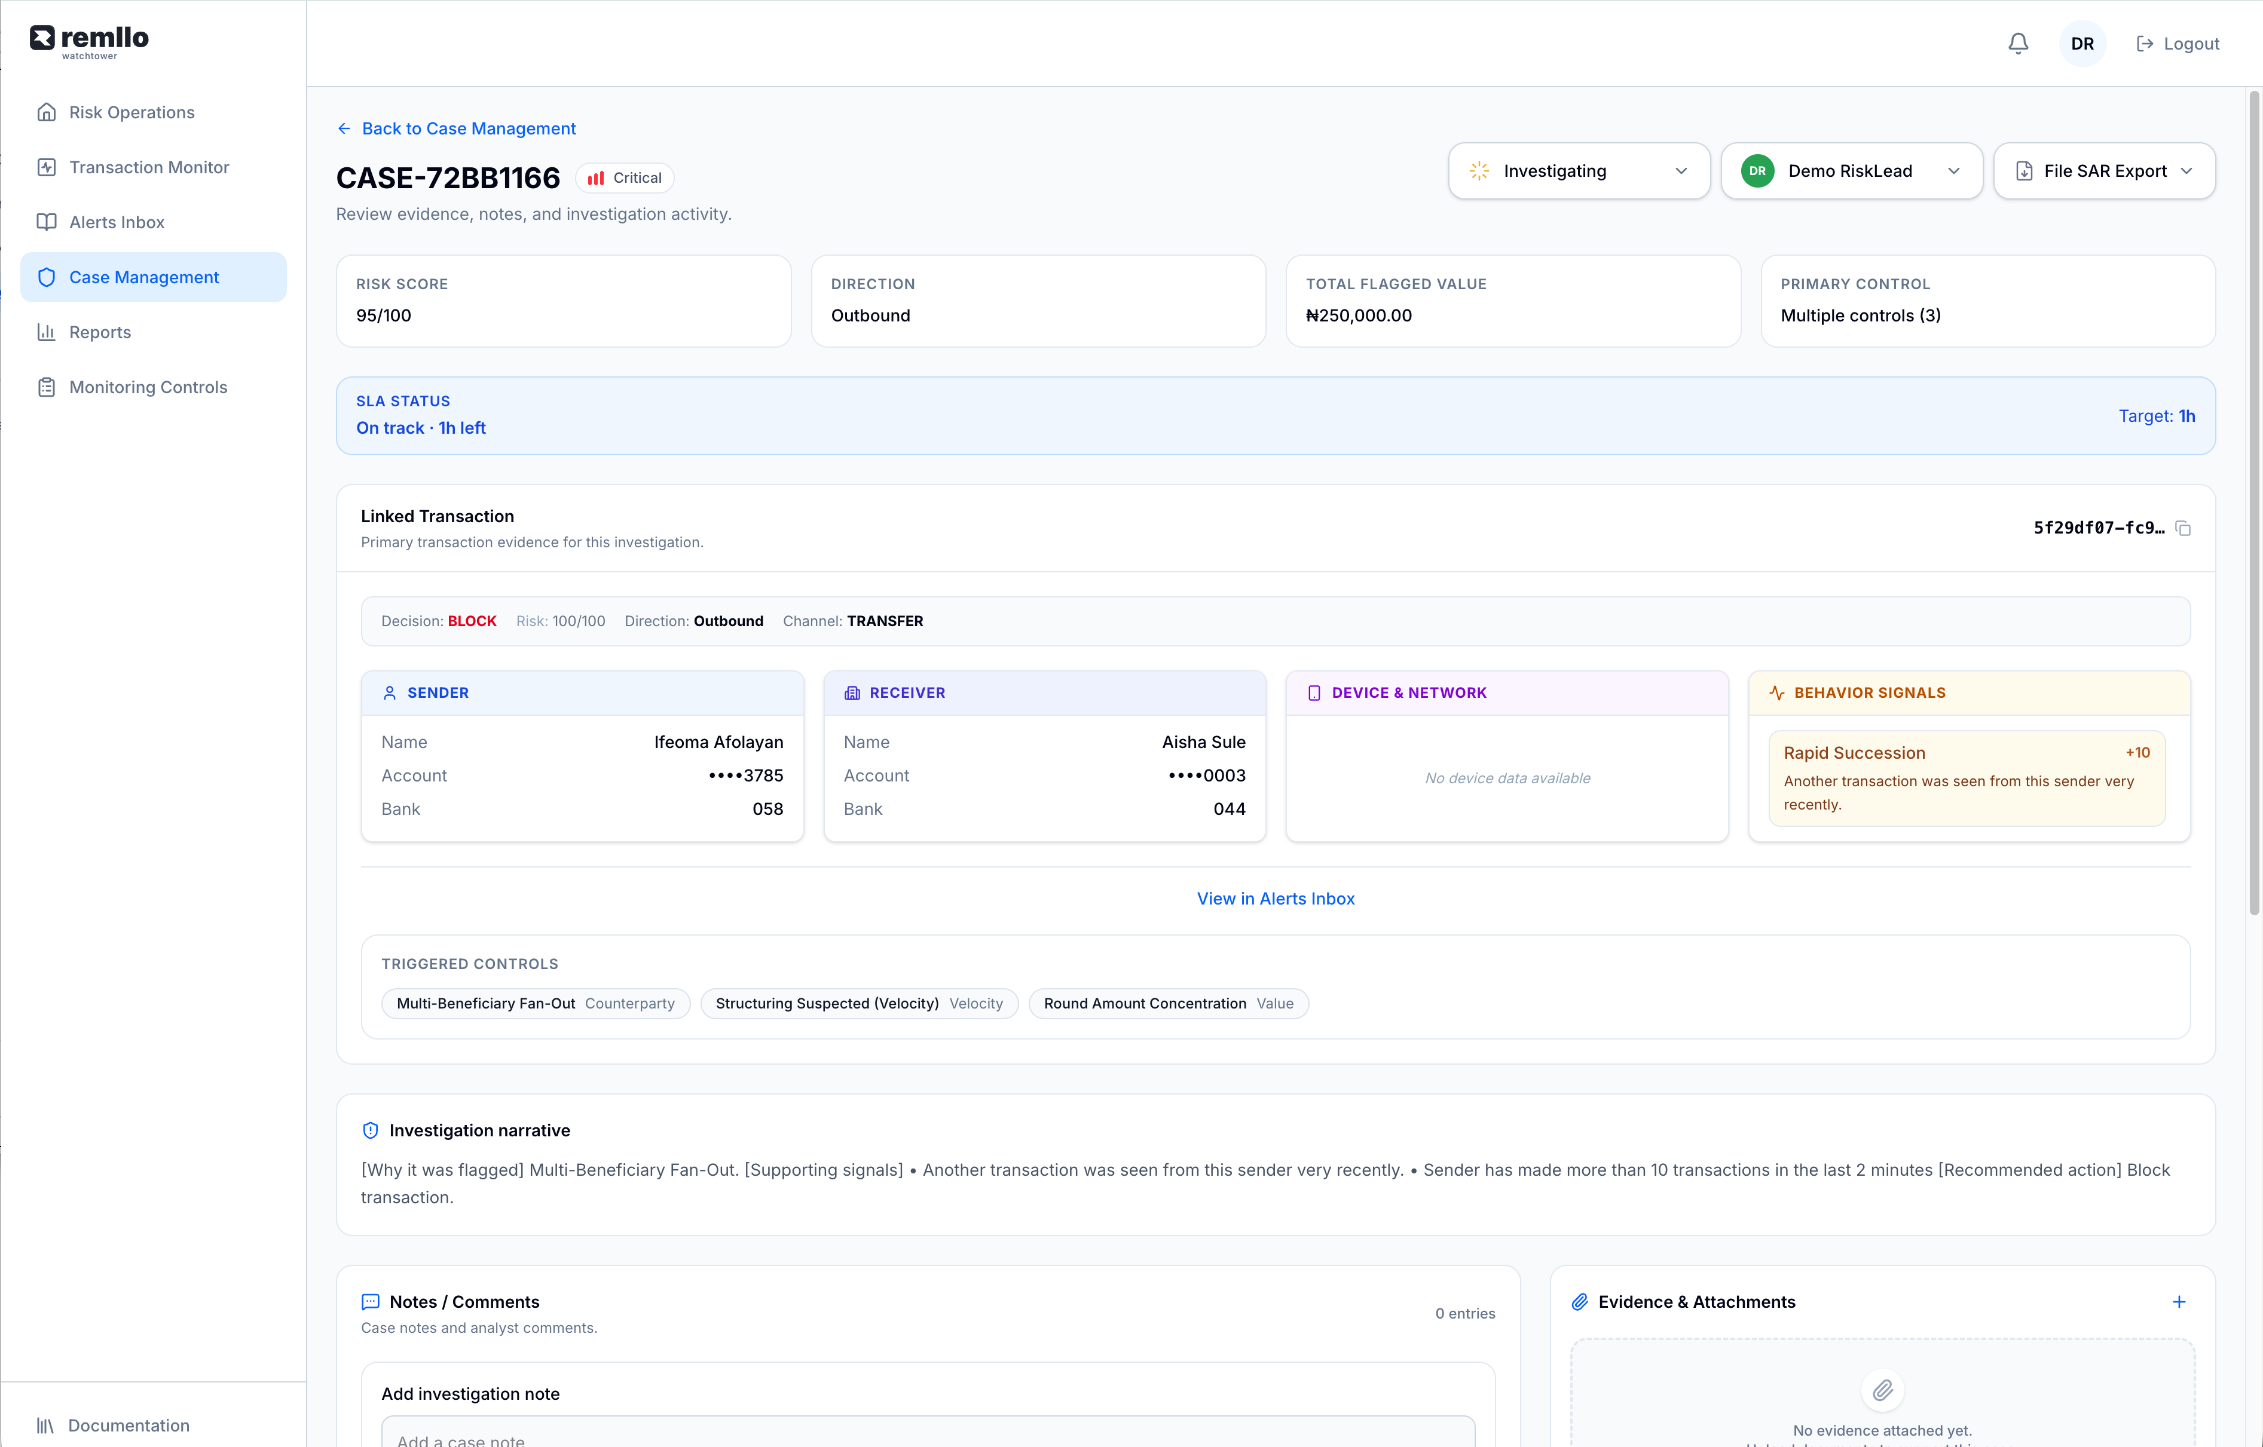This screenshot has height=1447, width=2263.
Task: Open Transaction Monitor in sidebar
Action: (x=148, y=167)
